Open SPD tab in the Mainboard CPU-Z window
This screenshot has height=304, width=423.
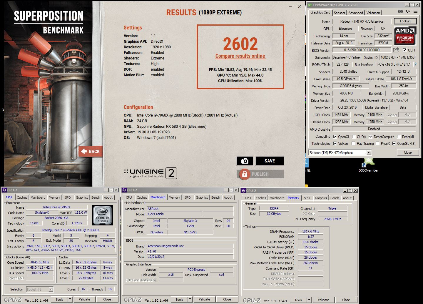(188, 197)
